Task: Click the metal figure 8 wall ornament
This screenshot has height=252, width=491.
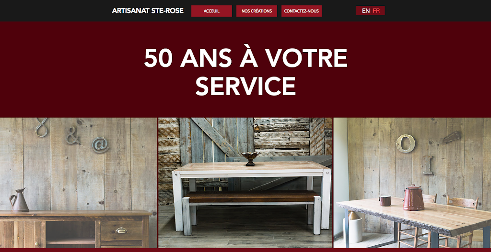Action: (x=41, y=127)
